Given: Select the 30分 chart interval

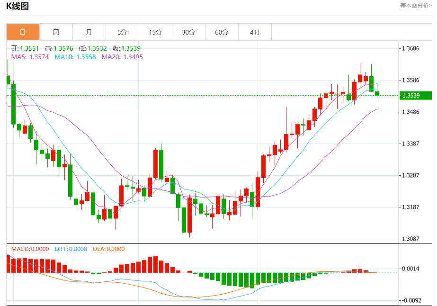Looking at the screenshot, I should [x=189, y=32].
